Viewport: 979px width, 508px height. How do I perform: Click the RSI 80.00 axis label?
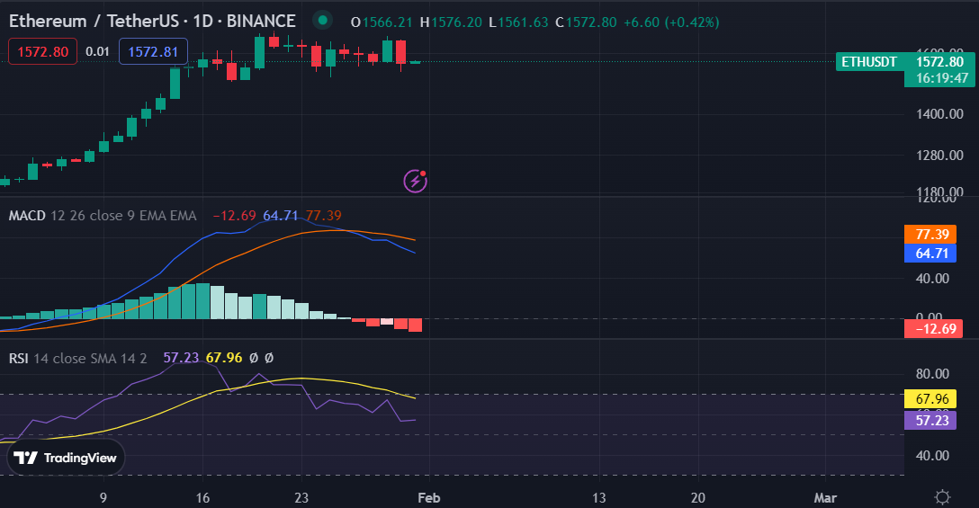[932, 374]
